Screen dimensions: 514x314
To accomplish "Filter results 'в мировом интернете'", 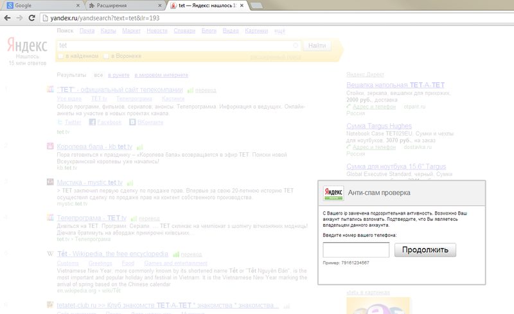I will (x=161, y=75).
